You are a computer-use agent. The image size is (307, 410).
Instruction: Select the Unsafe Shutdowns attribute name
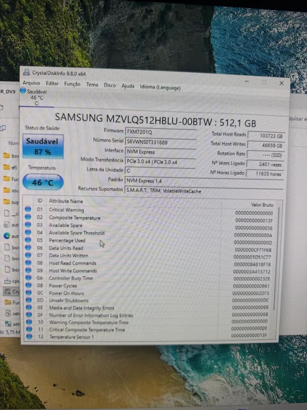pos(69,300)
